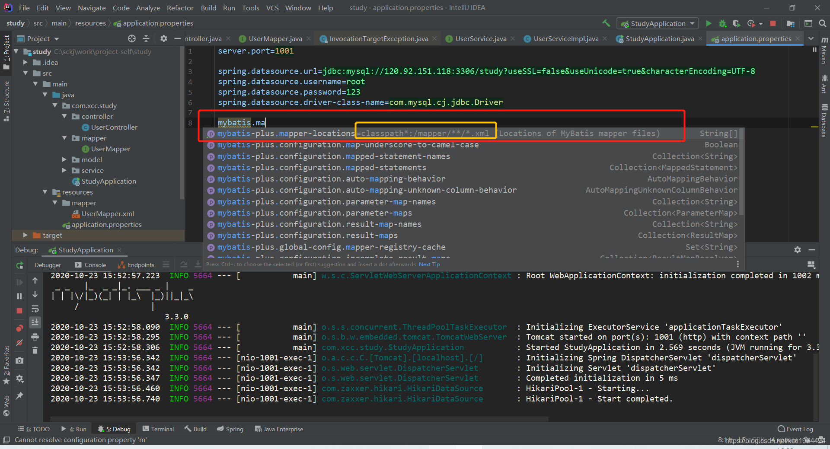Image resolution: width=830 pixels, height=449 pixels.
Task: Minimize the Debug tool window
Action: (812, 250)
